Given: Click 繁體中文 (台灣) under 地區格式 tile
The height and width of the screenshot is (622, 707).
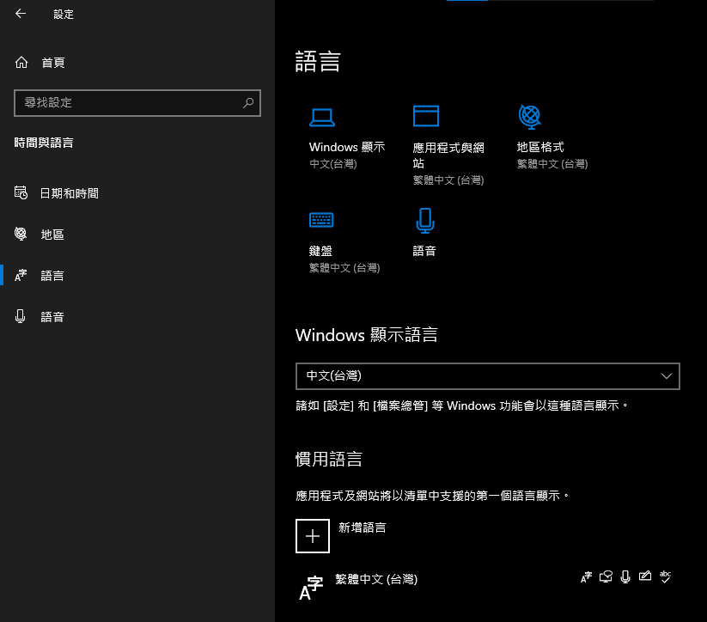Looking at the screenshot, I should click(552, 164).
